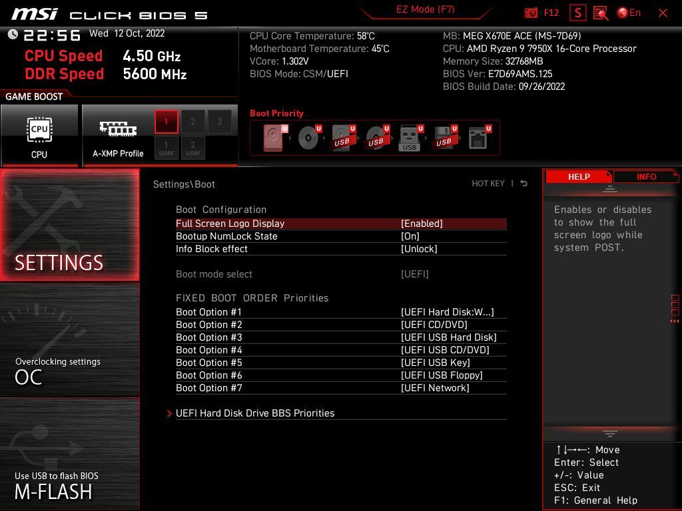
Task: Click the Boot Priority heading
Action: 276,113
